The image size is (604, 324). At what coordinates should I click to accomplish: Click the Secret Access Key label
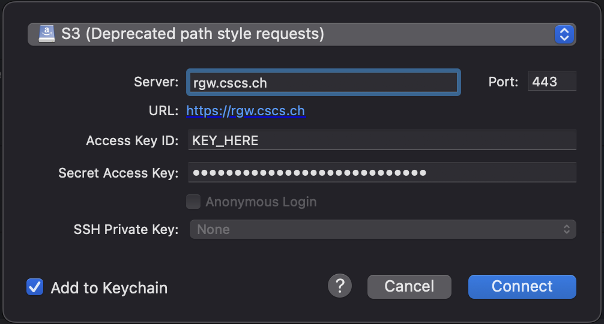coord(118,173)
